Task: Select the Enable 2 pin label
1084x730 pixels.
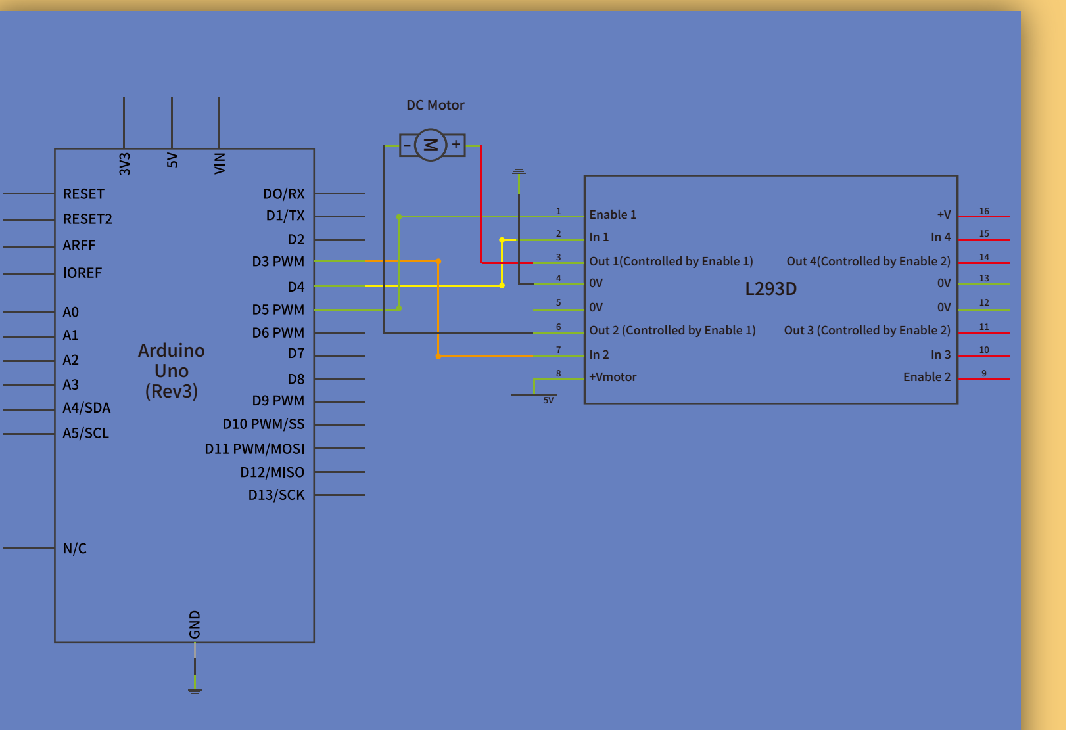Action: coord(927,377)
